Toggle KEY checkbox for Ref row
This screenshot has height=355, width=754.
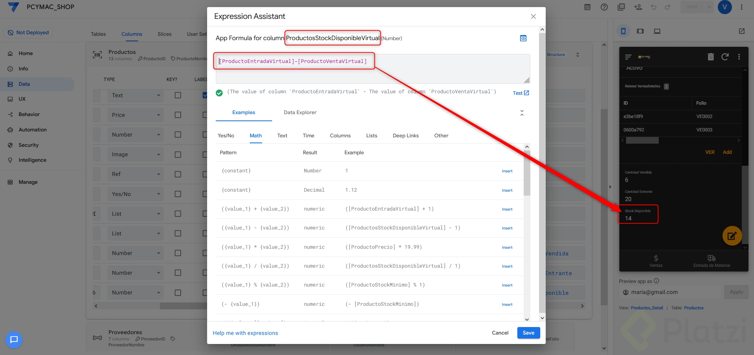(178, 174)
